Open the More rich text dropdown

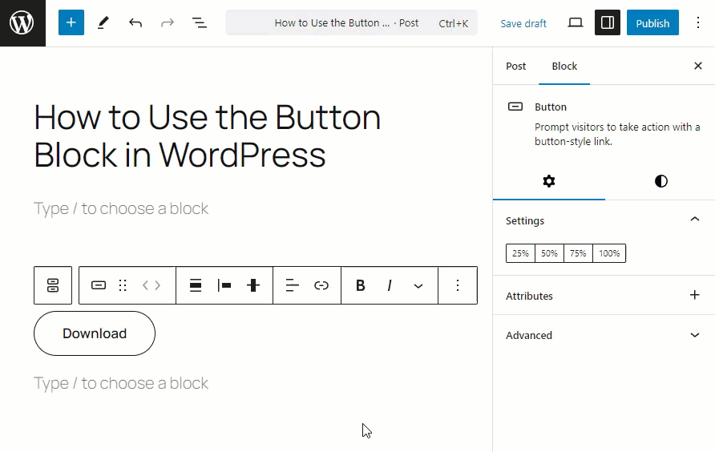point(418,285)
